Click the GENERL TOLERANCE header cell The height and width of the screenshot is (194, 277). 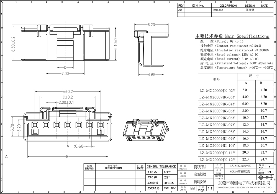161,166
